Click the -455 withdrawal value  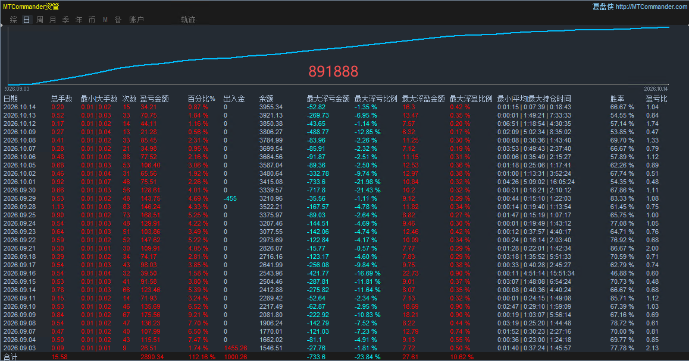coord(230,199)
